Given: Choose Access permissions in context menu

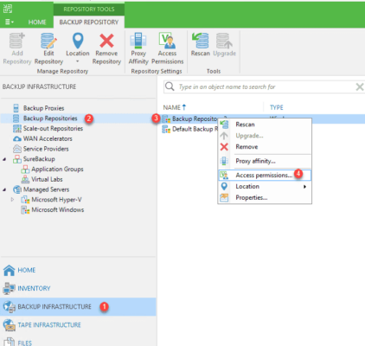Looking at the screenshot, I should coord(265,175).
